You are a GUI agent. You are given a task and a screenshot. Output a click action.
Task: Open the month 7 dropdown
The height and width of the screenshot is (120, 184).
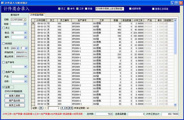(26, 48)
